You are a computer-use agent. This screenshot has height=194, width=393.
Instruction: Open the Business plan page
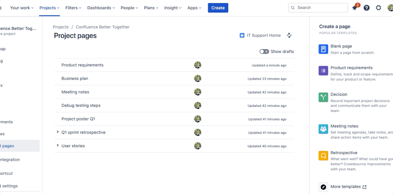75,79
